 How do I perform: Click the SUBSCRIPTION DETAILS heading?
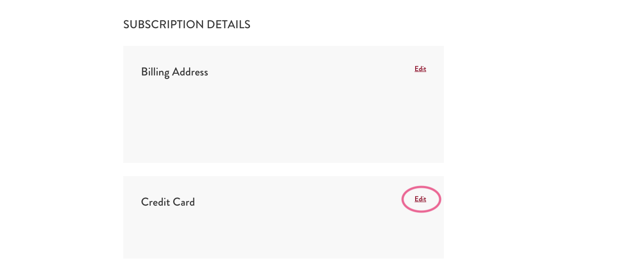click(x=186, y=25)
